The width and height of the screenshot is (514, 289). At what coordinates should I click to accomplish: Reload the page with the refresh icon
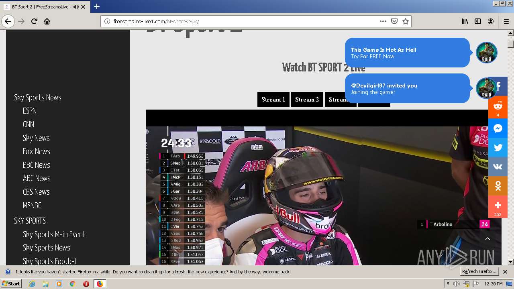point(34,21)
